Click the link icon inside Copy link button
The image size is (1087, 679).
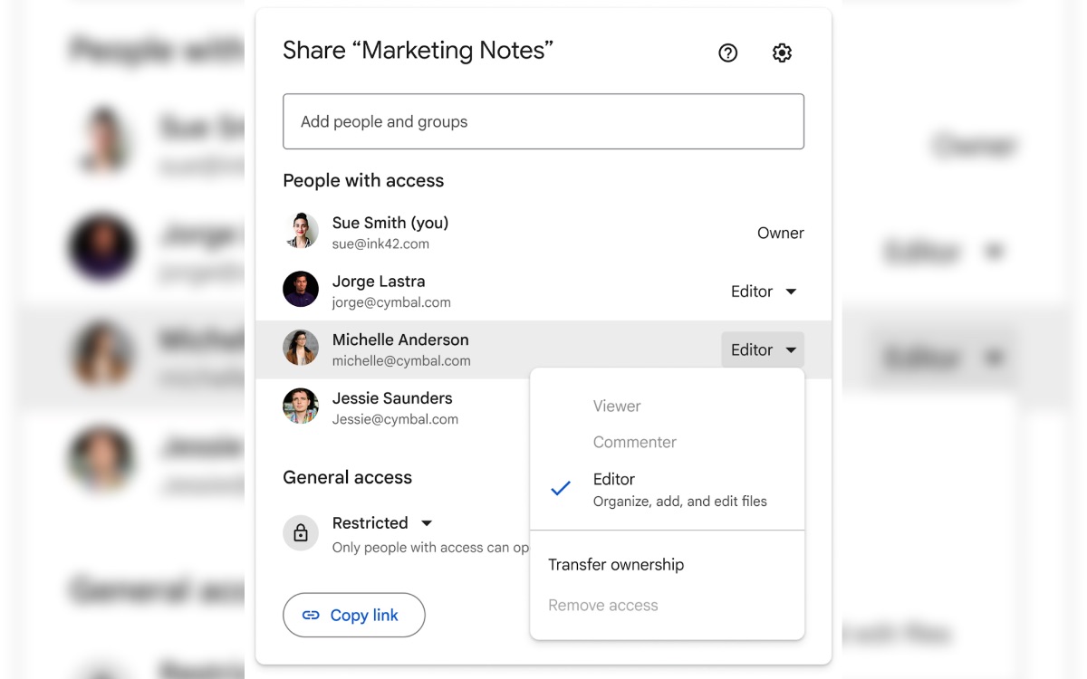[x=312, y=615]
